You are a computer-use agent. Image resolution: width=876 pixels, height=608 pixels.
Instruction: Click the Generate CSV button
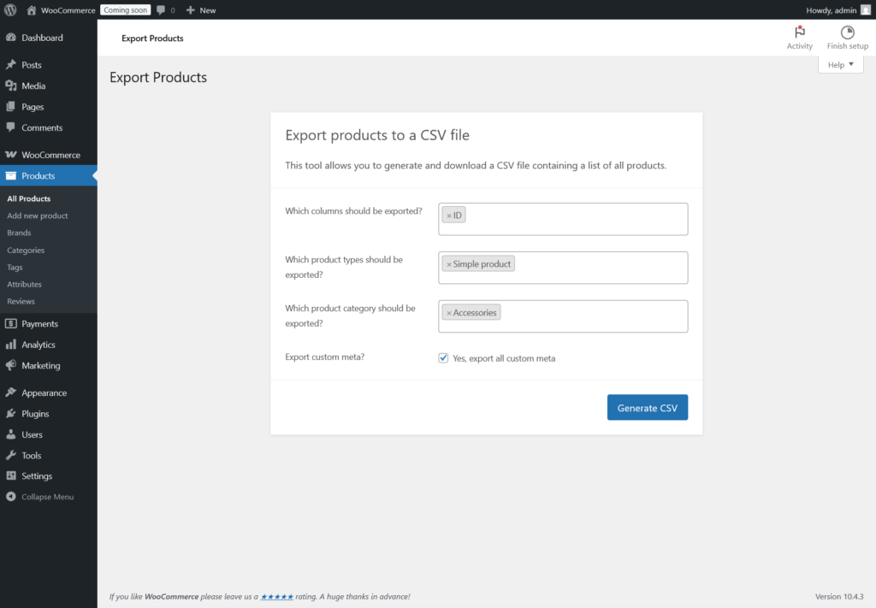[x=647, y=407]
